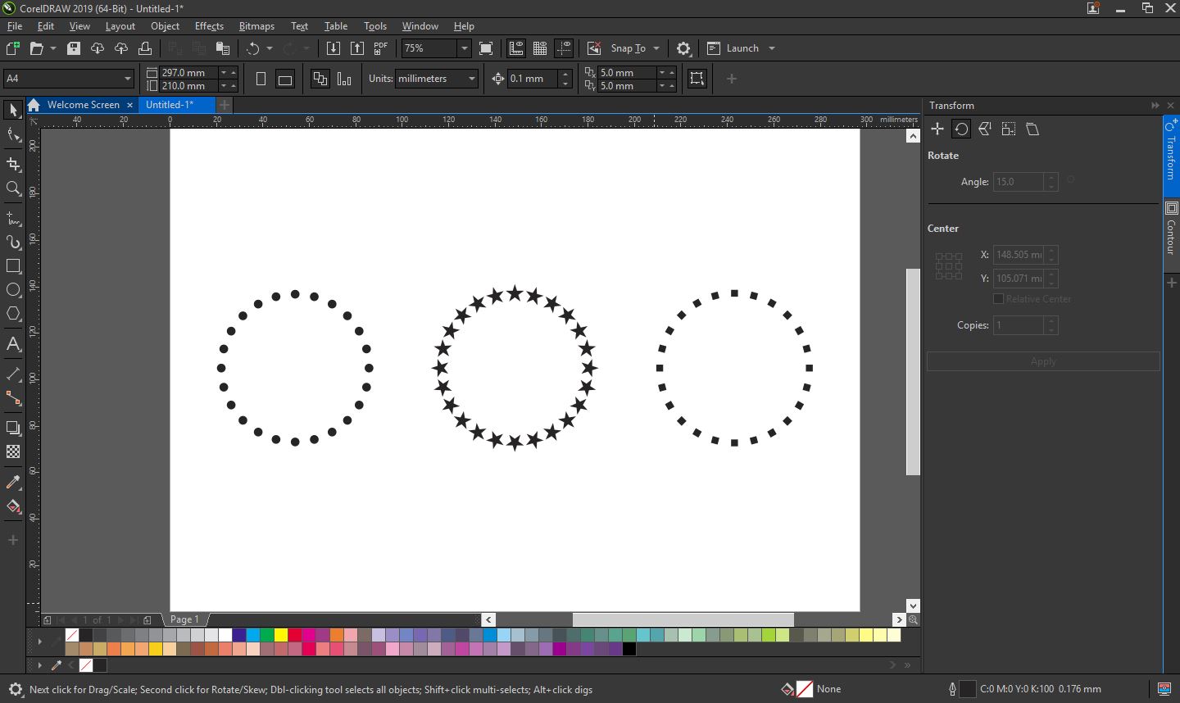
Task: Click the Launch button
Action: [x=742, y=48]
